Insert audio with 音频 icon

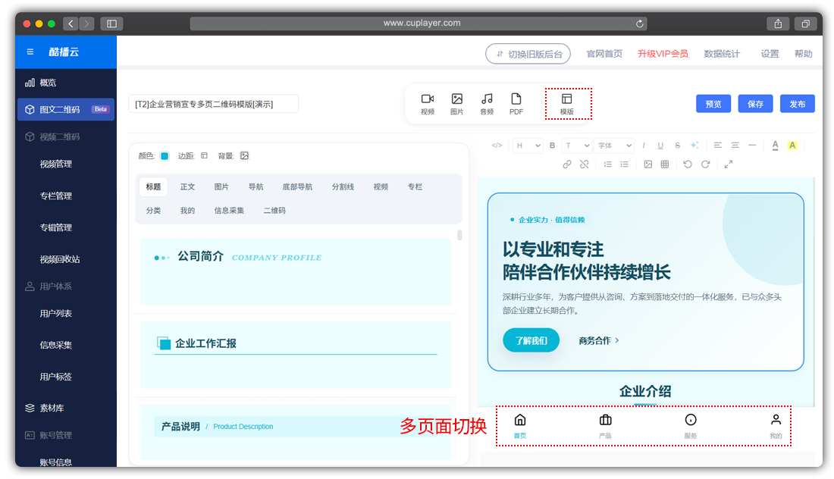(x=487, y=104)
